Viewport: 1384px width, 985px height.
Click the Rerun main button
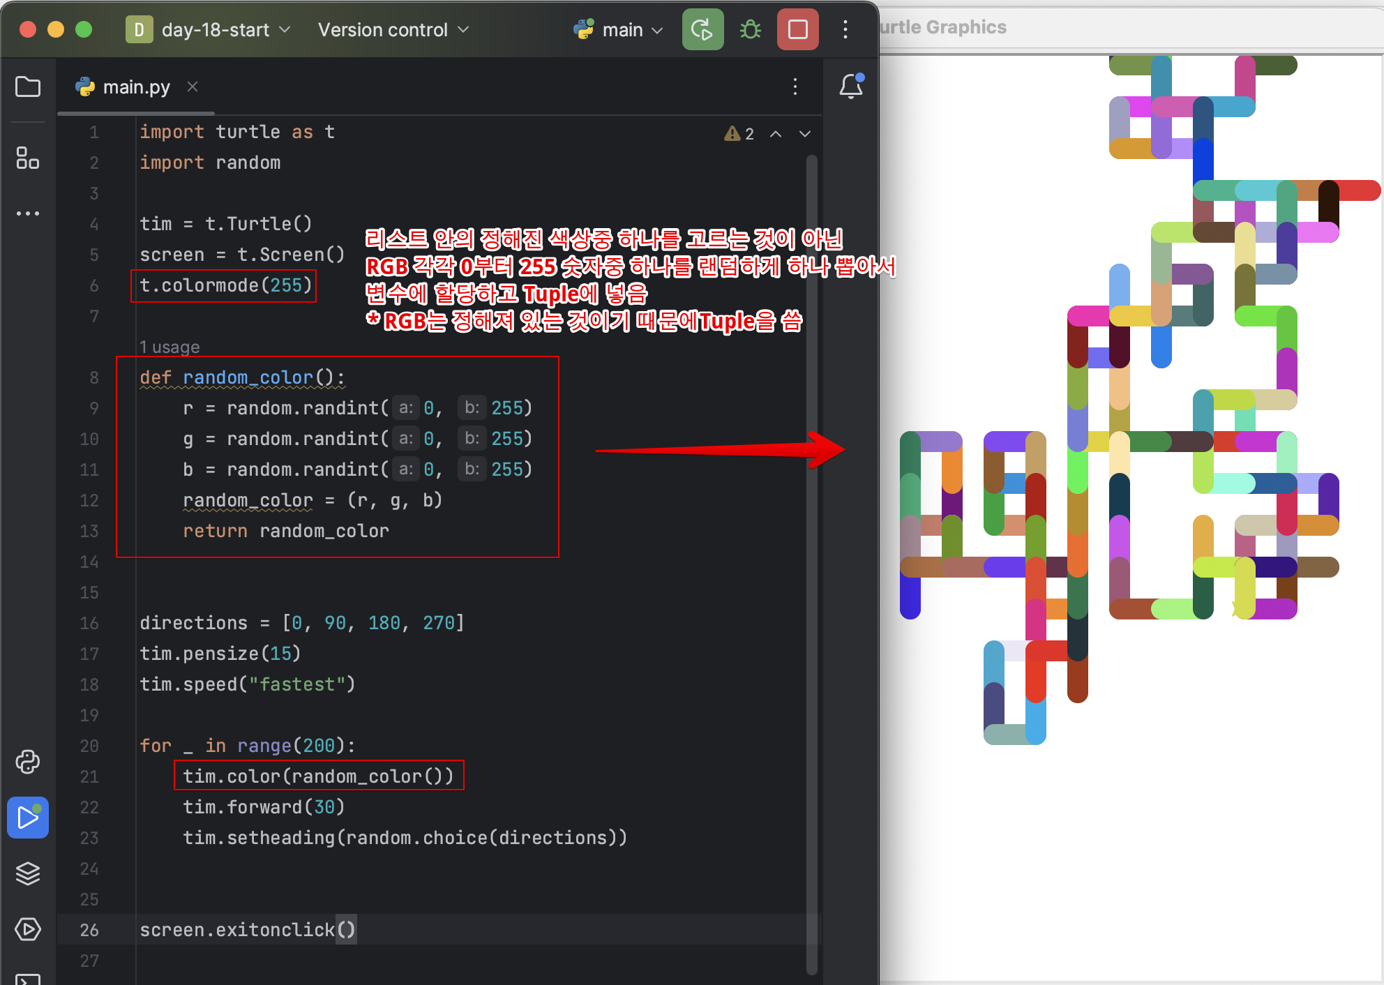click(702, 29)
